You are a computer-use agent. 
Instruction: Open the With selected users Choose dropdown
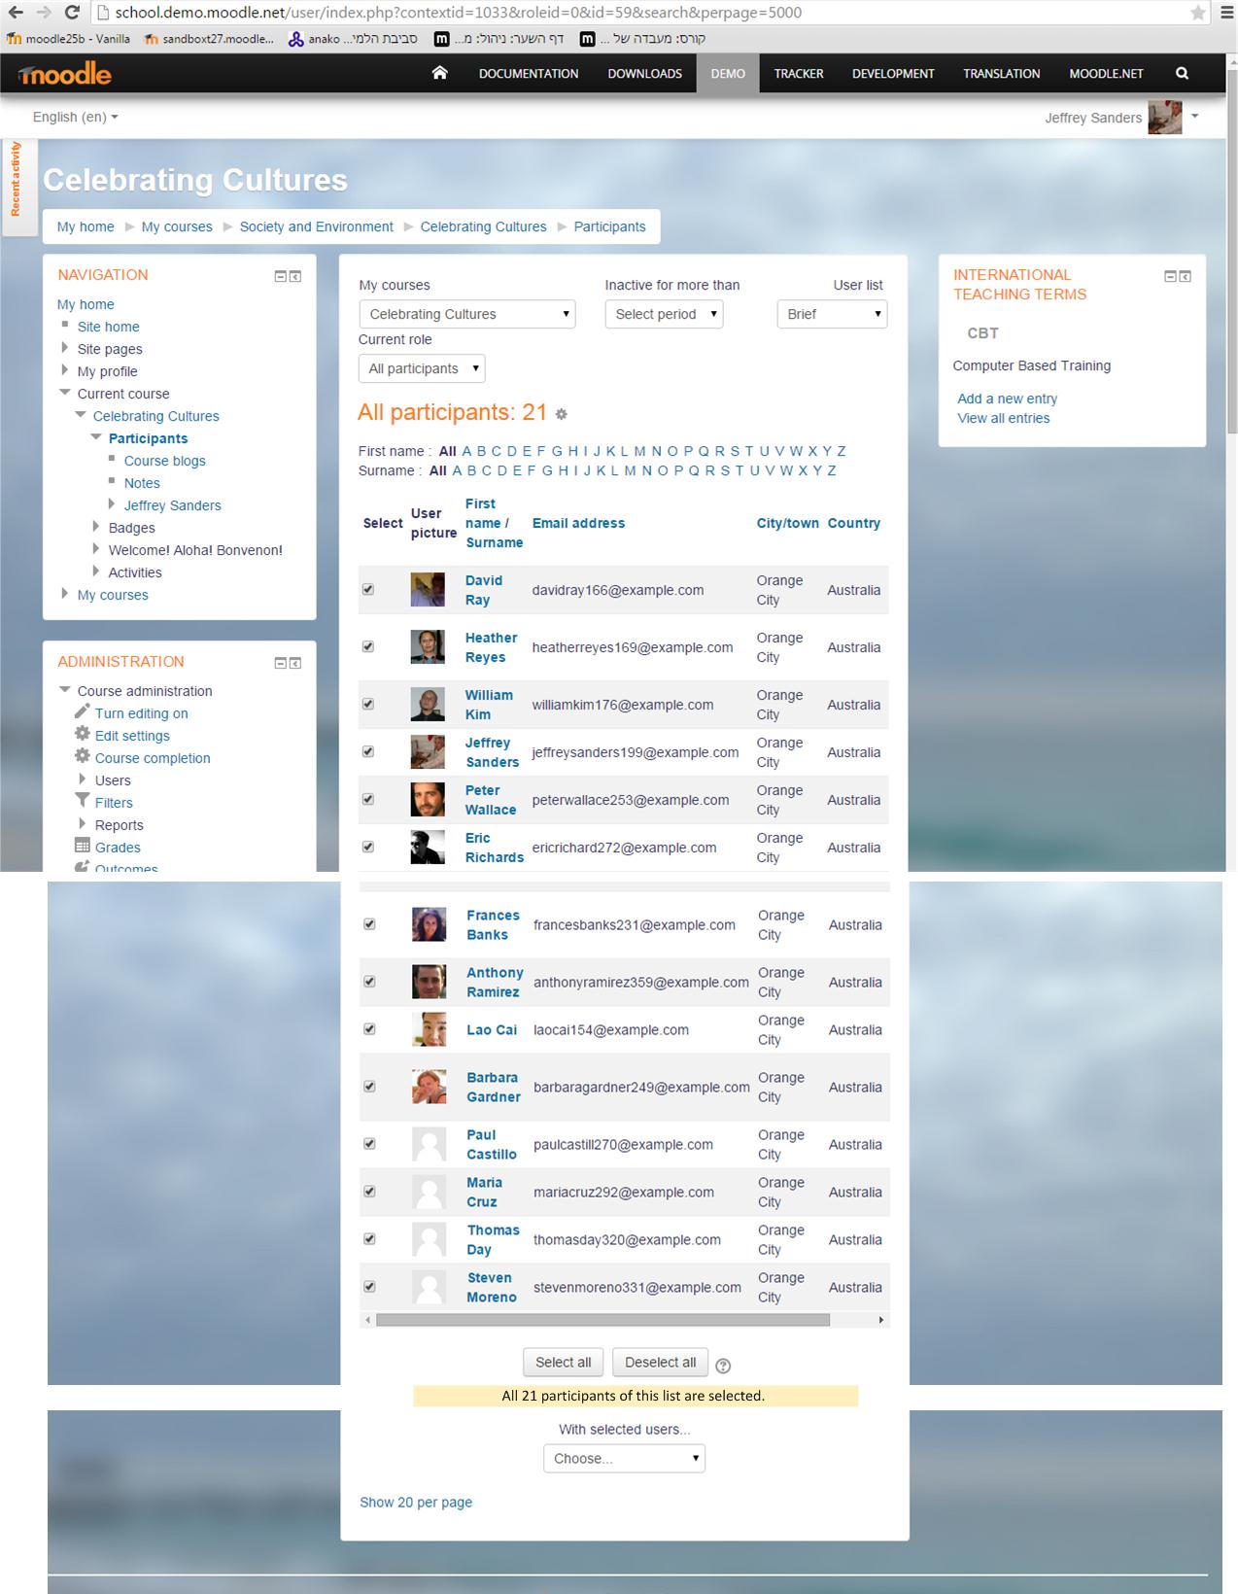pyautogui.click(x=624, y=1458)
